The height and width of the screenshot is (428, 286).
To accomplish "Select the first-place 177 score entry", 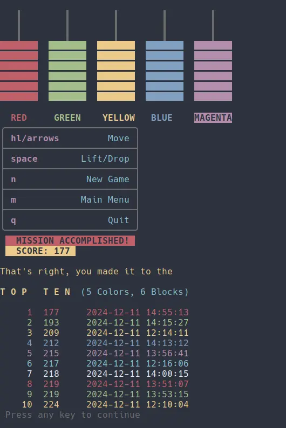I will coord(108,312).
